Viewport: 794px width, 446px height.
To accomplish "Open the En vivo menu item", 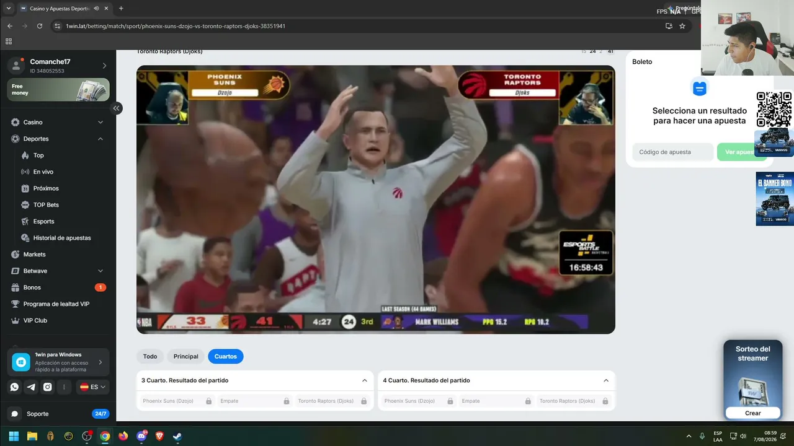I will click(43, 172).
